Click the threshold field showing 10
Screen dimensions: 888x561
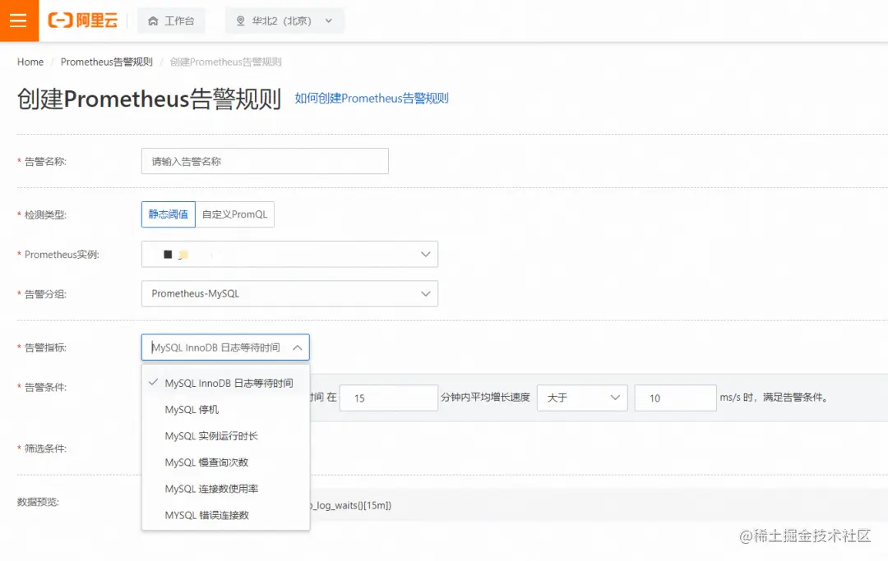pyautogui.click(x=676, y=398)
